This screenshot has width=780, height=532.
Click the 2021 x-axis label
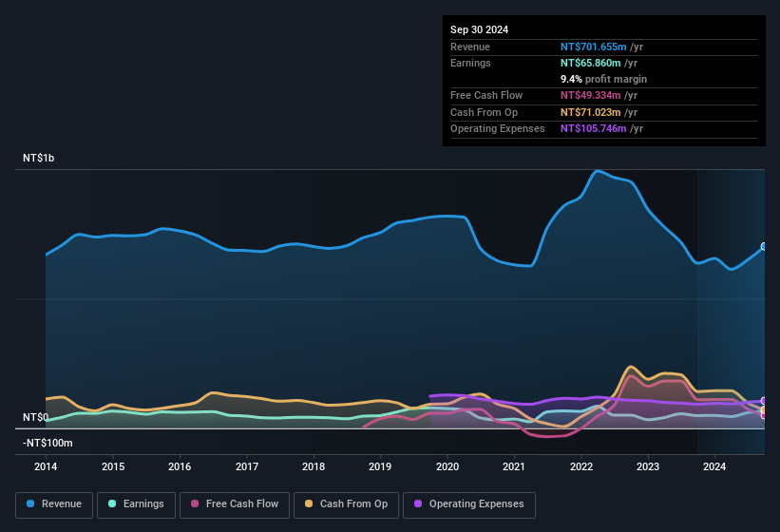pyautogui.click(x=514, y=466)
